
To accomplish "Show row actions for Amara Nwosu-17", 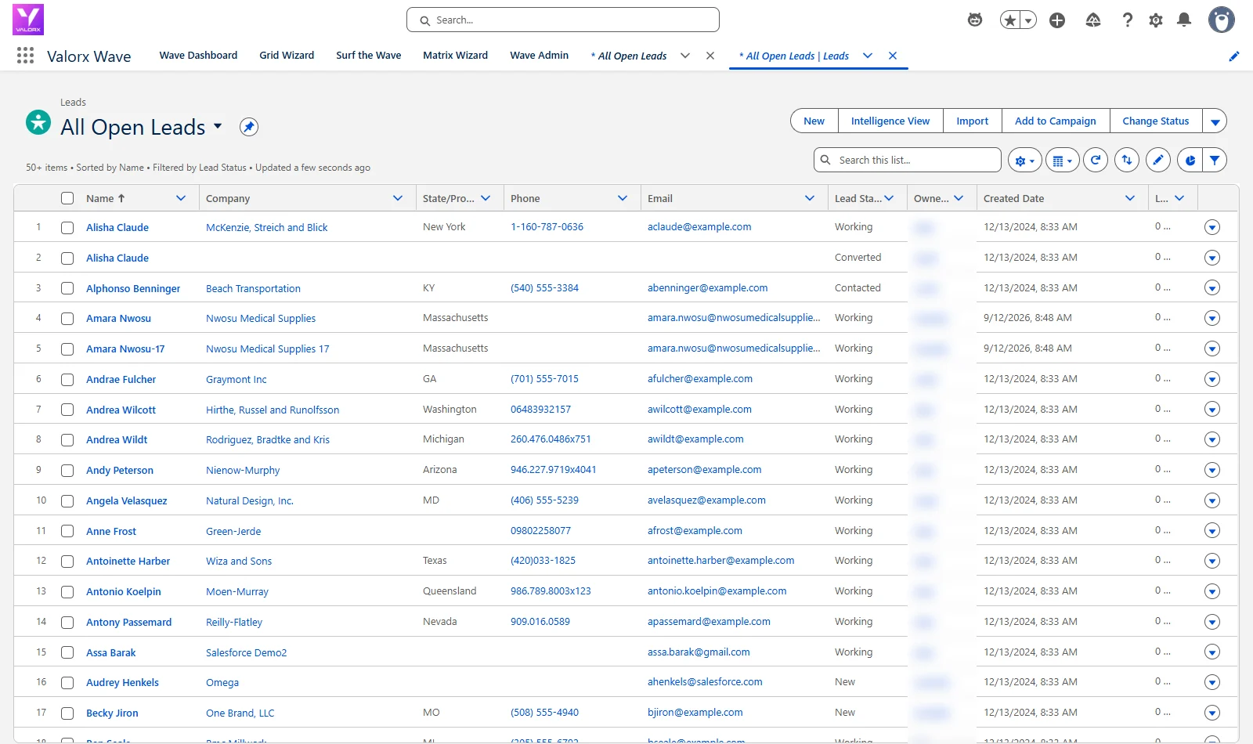I will (1212, 349).
